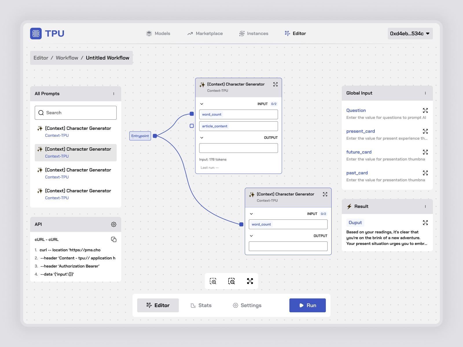Click the zoom in canvas icon
Viewport: 463px width, 347px height.
(x=213, y=281)
